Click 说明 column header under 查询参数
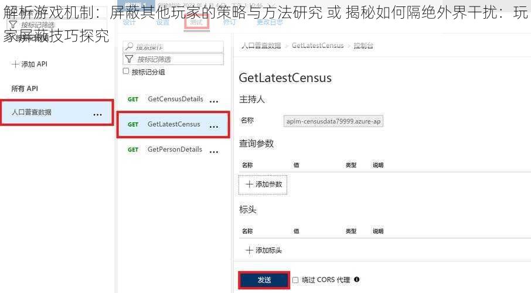 click(378, 165)
